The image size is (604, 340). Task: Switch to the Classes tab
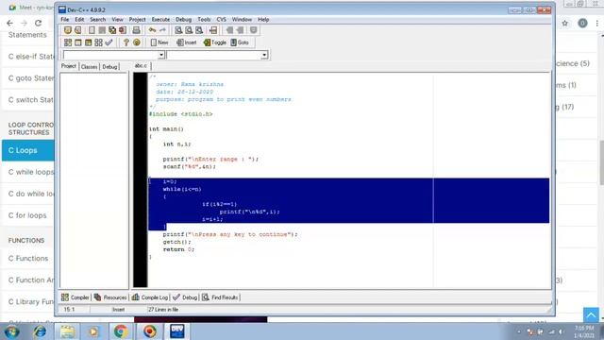point(90,67)
